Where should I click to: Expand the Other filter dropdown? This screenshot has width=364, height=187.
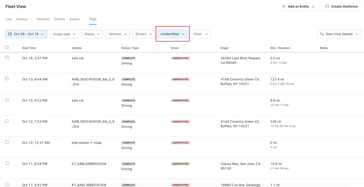200,34
